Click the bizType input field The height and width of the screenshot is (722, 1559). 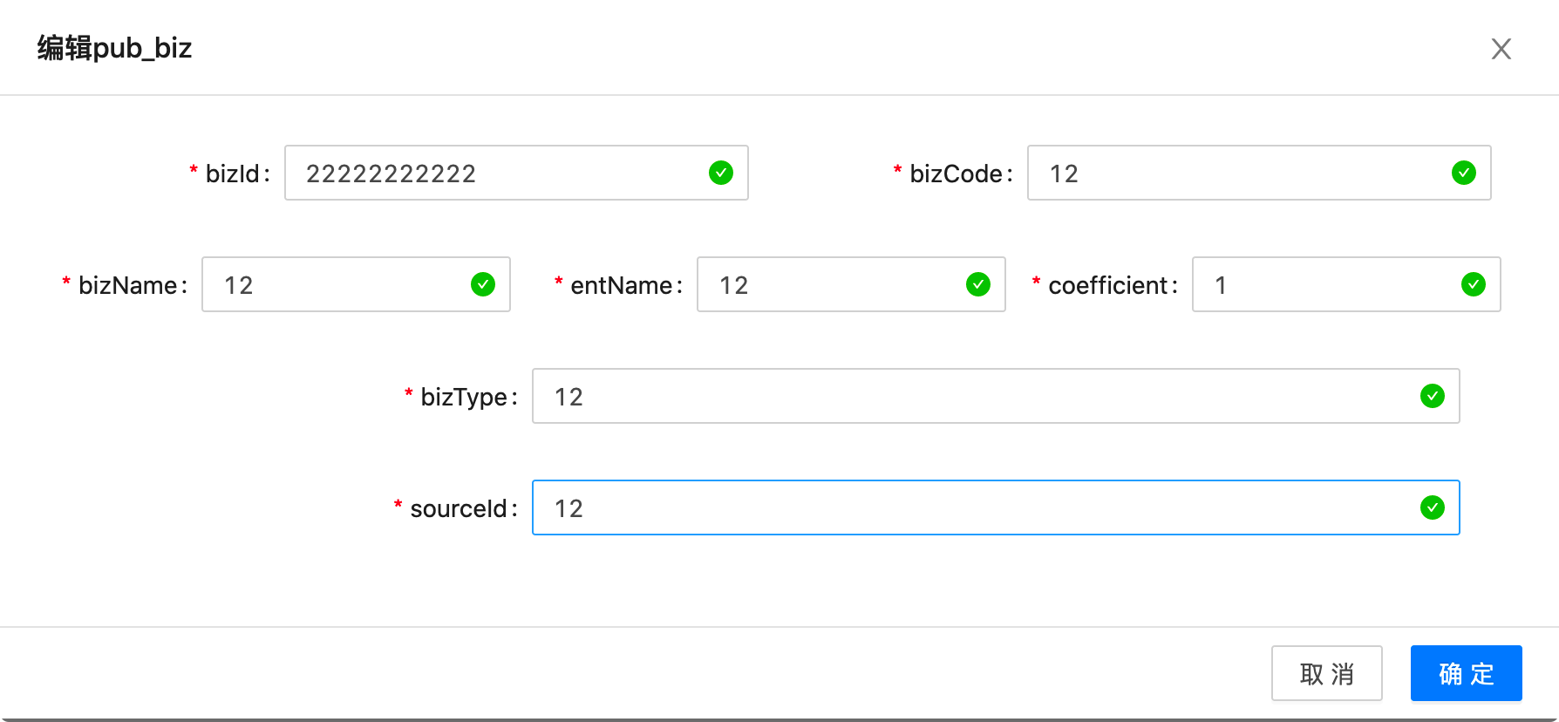click(996, 396)
